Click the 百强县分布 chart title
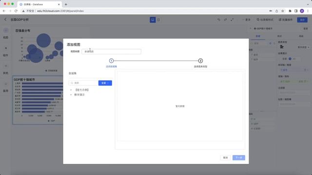312x175 pixels. (x=23, y=31)
